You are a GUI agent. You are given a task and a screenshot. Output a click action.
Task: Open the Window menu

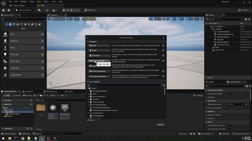pos(23,2)
